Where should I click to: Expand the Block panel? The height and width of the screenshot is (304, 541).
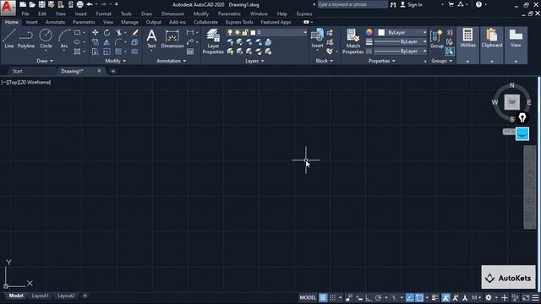pos(325,61)
